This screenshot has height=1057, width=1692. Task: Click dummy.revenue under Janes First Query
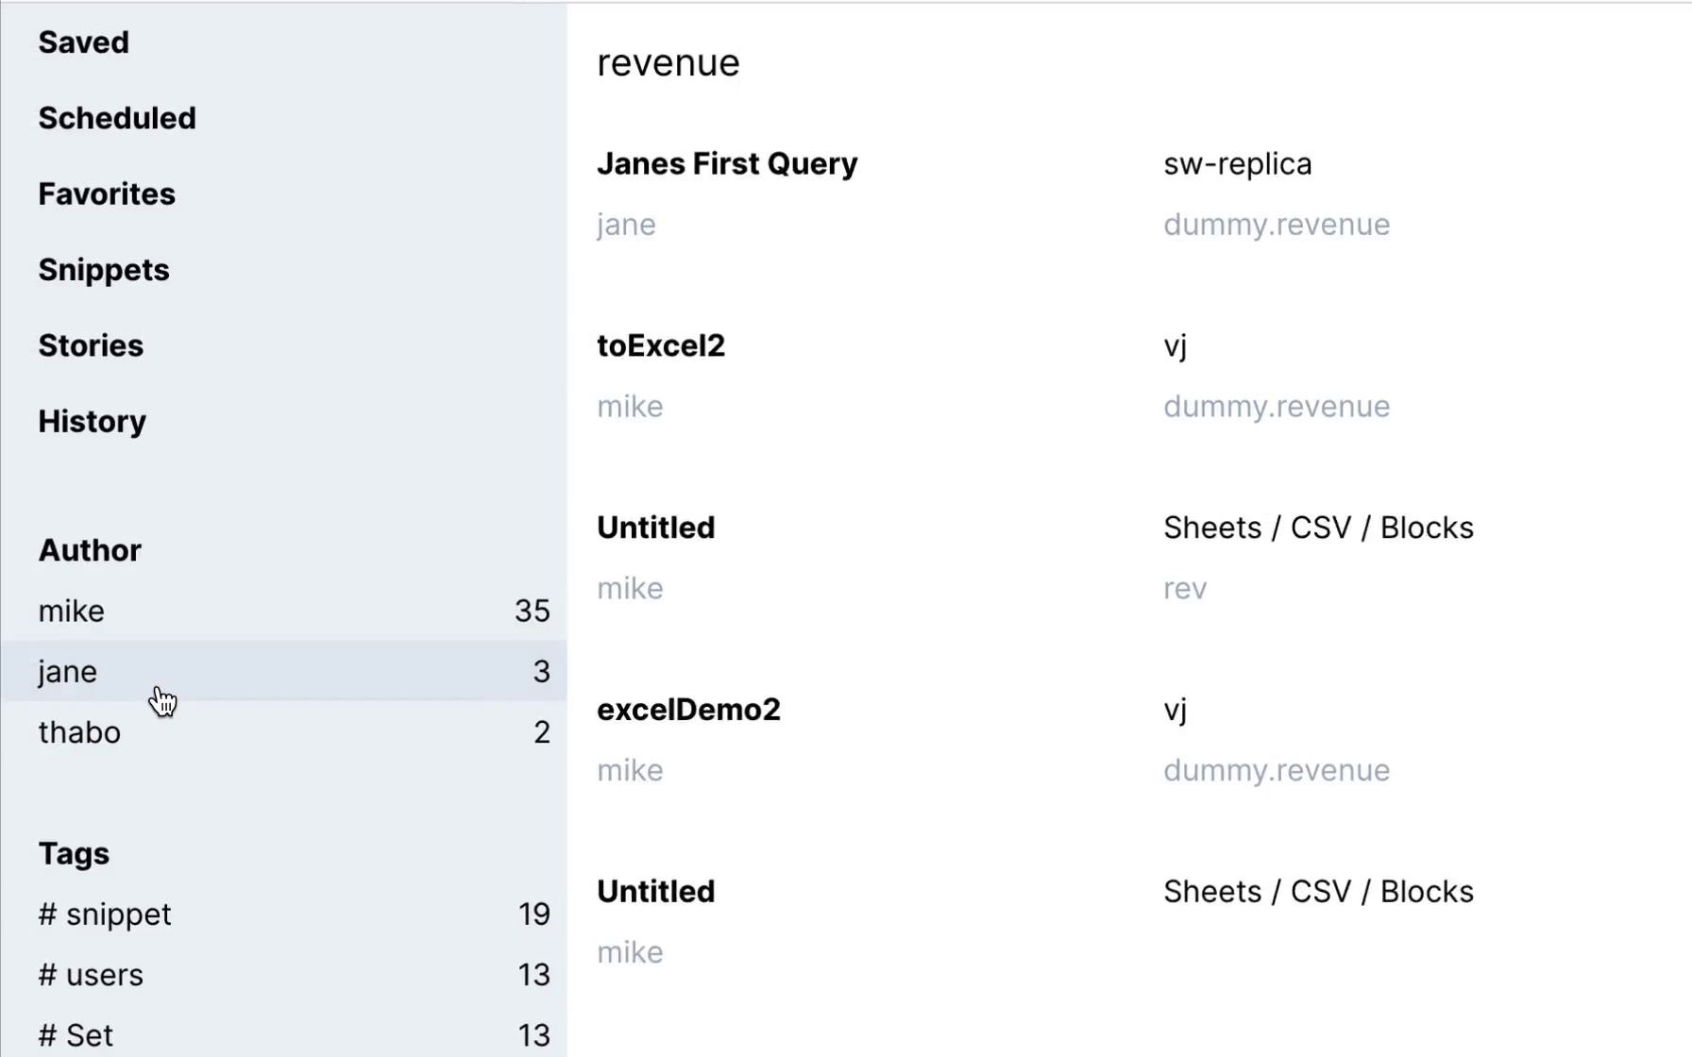(1277, 225)
